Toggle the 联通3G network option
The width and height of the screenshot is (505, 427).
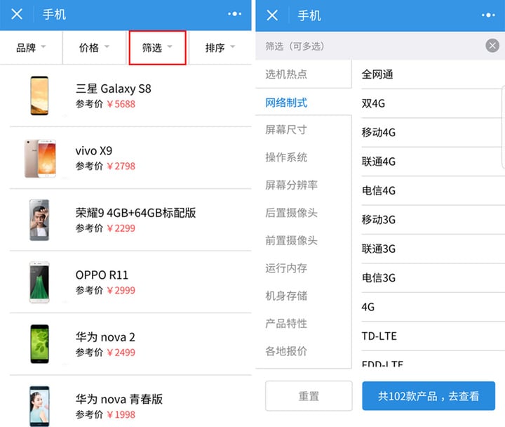433,249
